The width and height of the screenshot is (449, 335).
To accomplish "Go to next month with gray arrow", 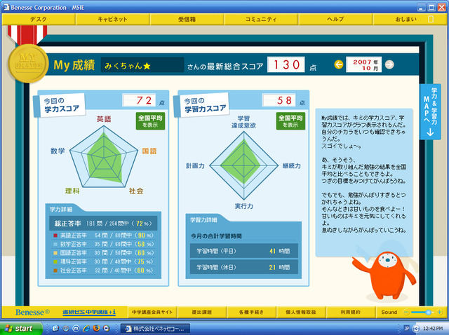I will tap(389, 64).
